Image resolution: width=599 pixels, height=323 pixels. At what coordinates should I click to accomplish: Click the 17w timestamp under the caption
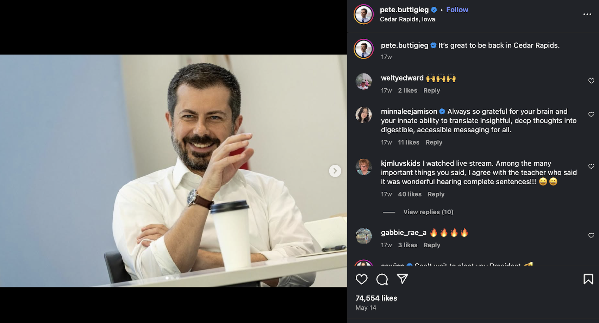coord(386,57)
